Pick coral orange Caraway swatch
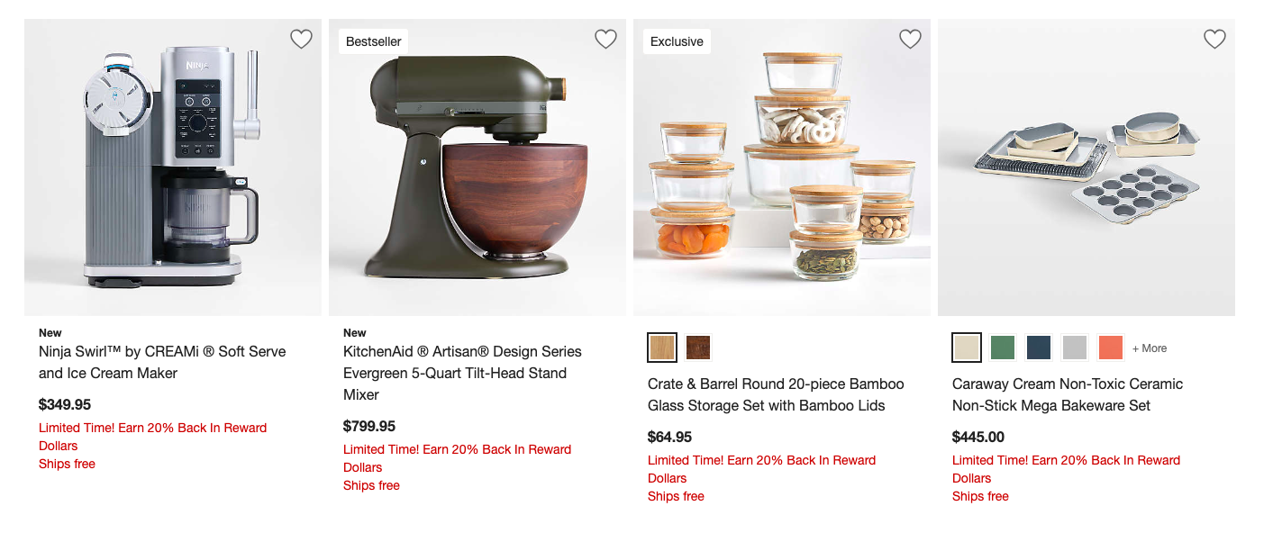This screenshot has height=533, width=1273. [1111, 348]
